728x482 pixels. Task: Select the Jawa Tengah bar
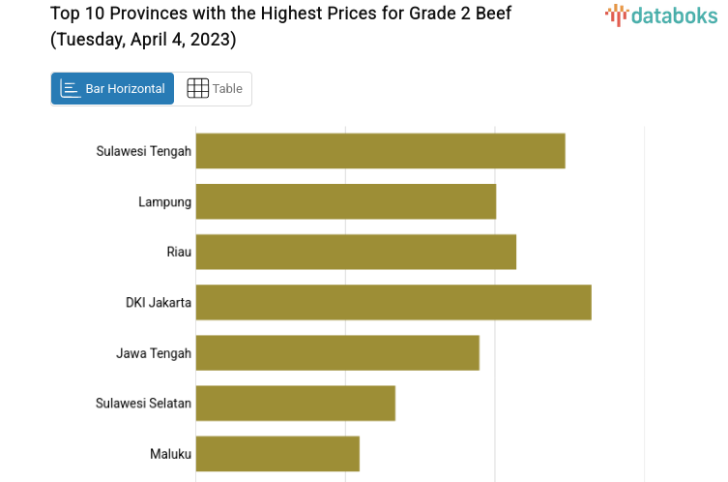(337, 352)
